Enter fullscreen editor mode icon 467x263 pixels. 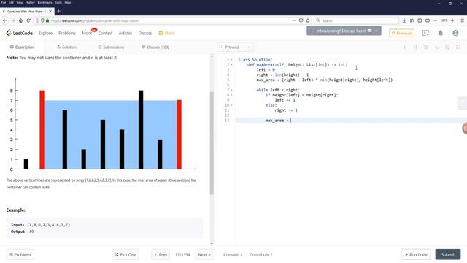[x=458, y=47]
